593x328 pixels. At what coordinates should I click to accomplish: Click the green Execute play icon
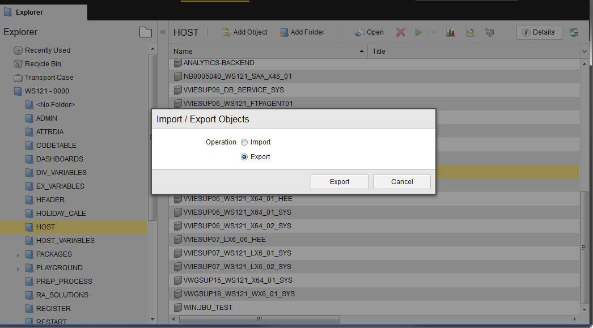tap(418, 32)
